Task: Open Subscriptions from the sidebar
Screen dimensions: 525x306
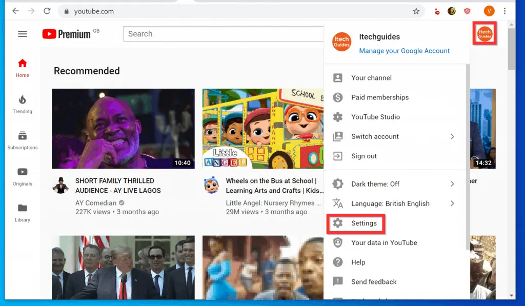Action: tap(22, 140)
